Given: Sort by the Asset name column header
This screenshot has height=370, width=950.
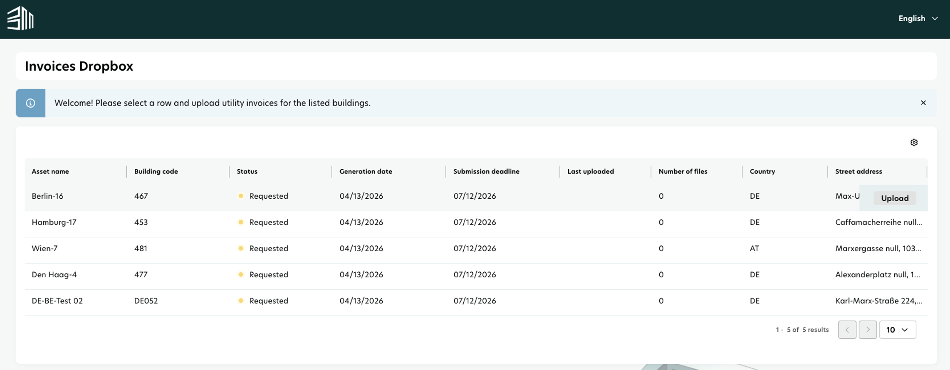Looking at the screenshot, I should pos(50,171).
